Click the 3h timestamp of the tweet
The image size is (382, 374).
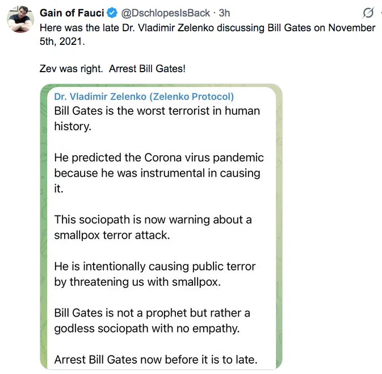click(x=224, y=13)
